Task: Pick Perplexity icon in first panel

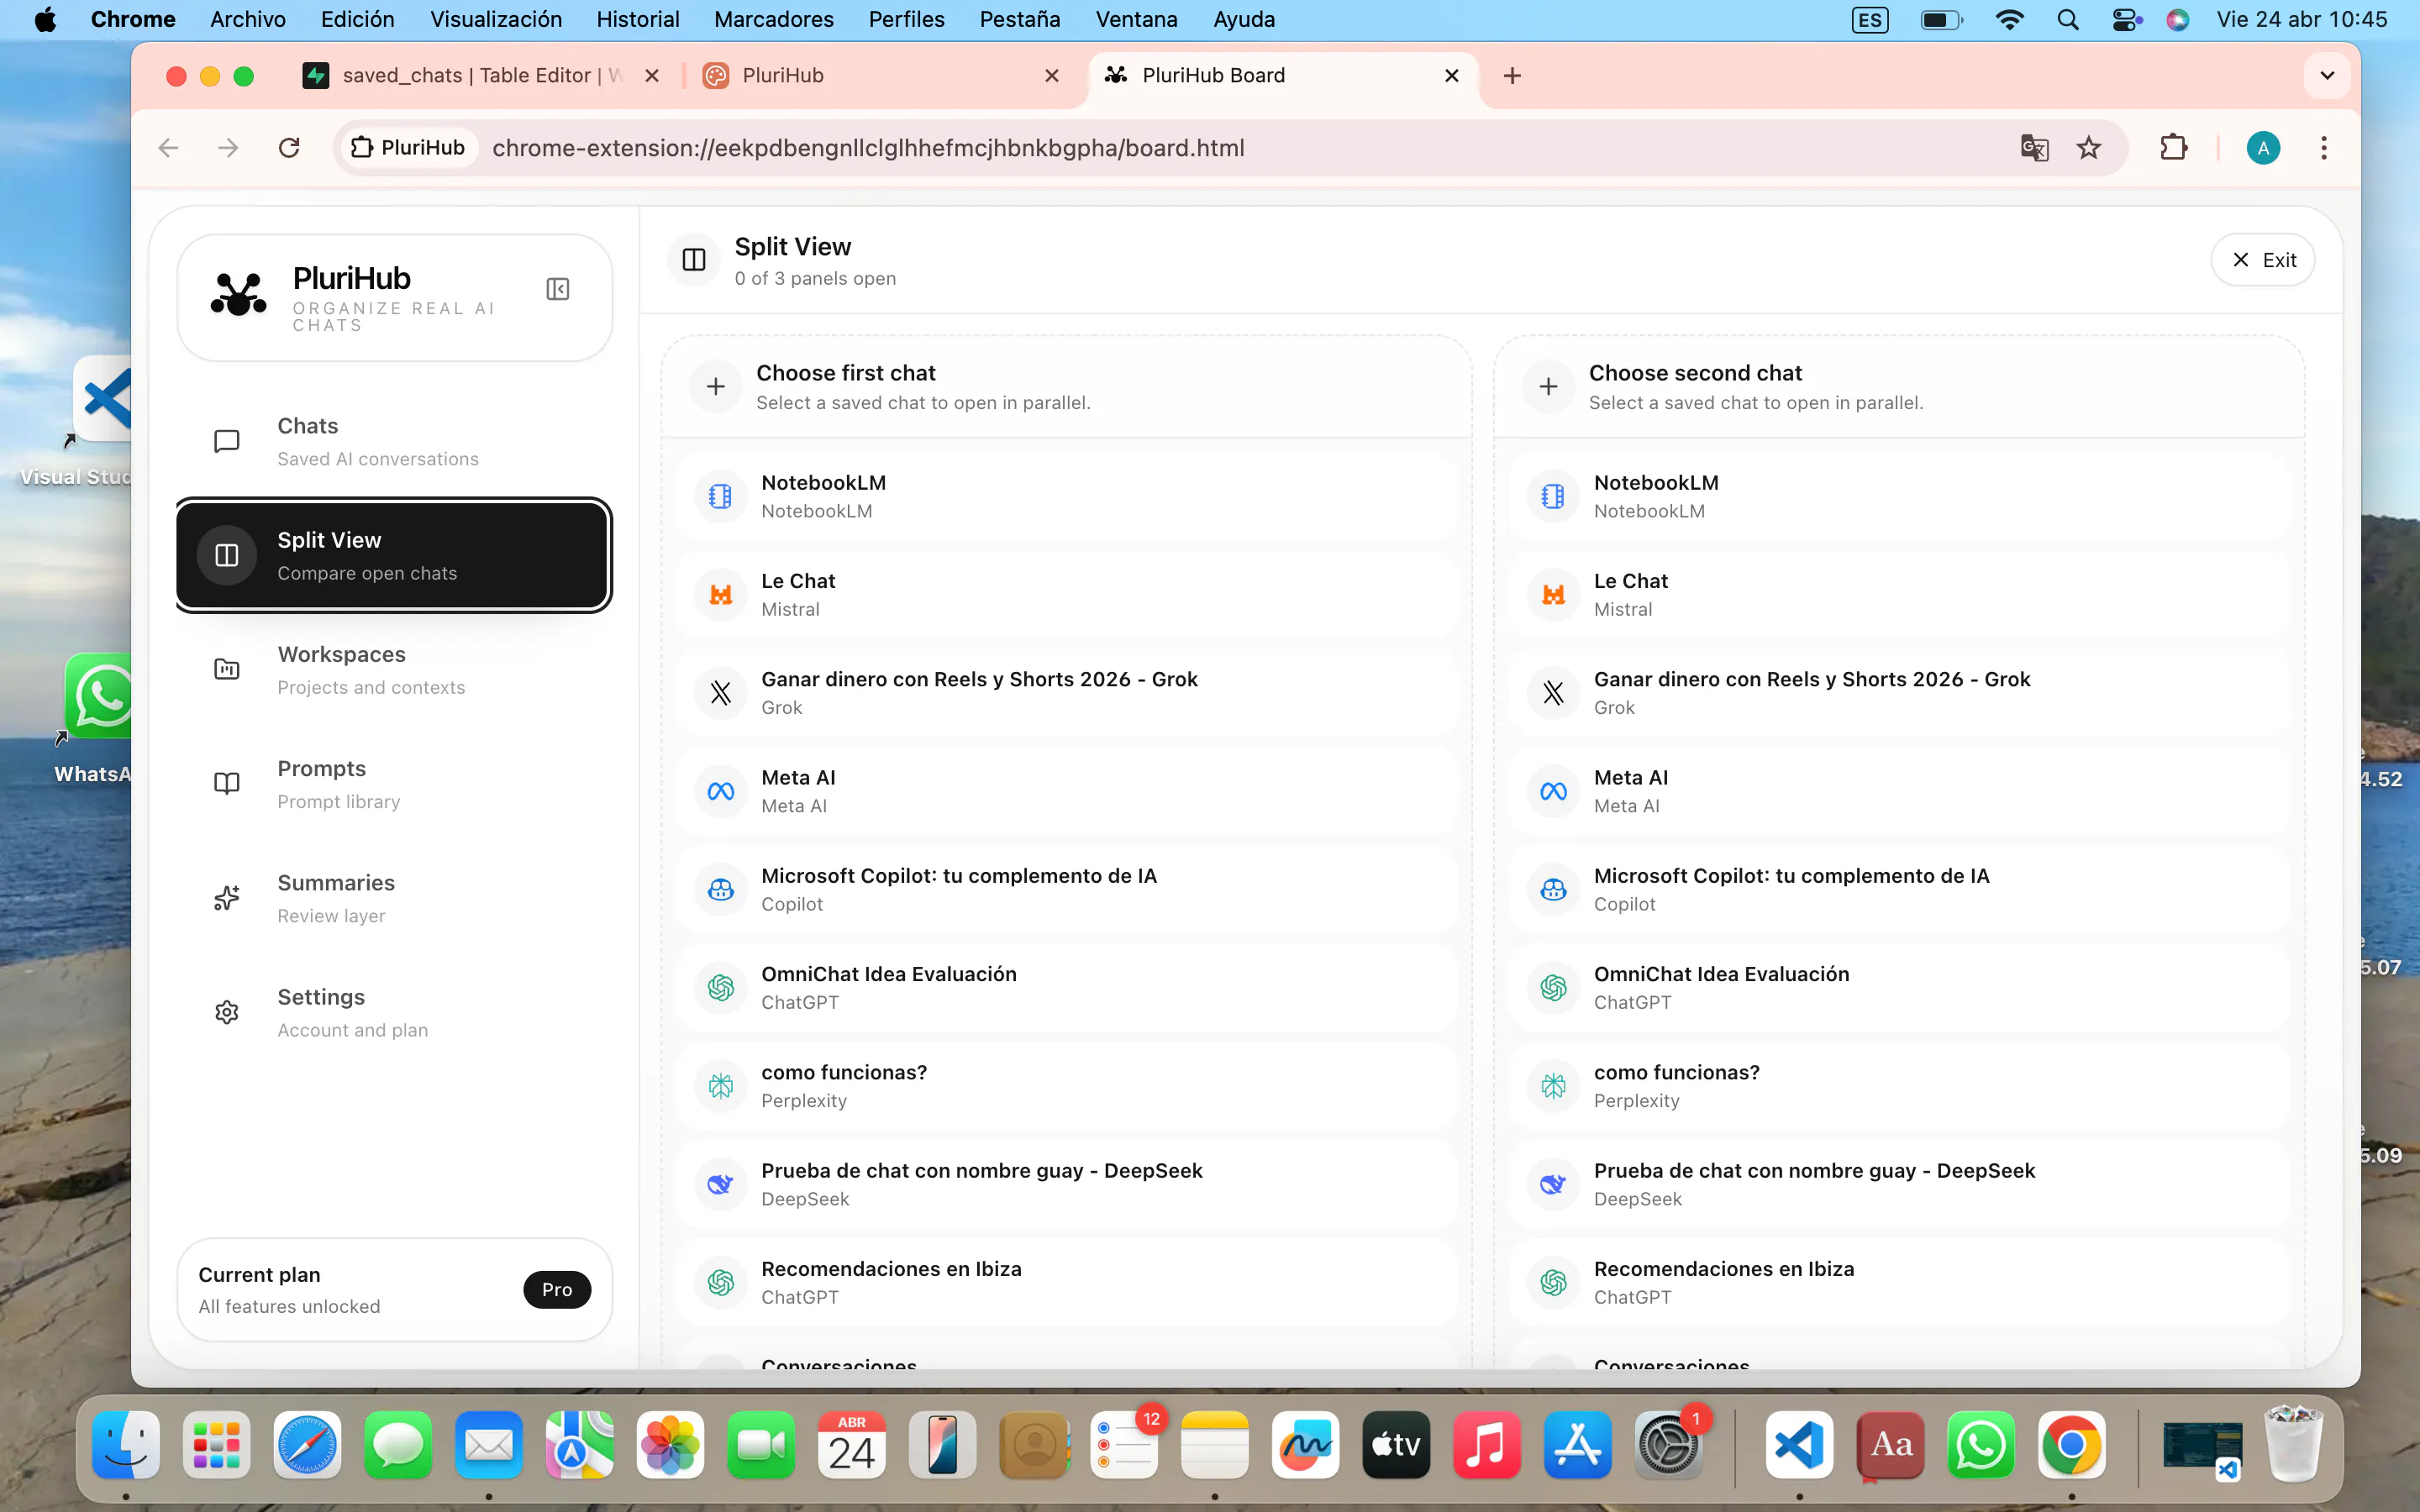Action: (720, 1085)
